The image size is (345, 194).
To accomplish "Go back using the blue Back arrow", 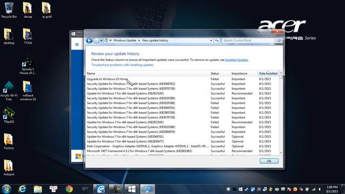I will coord(89,40).
